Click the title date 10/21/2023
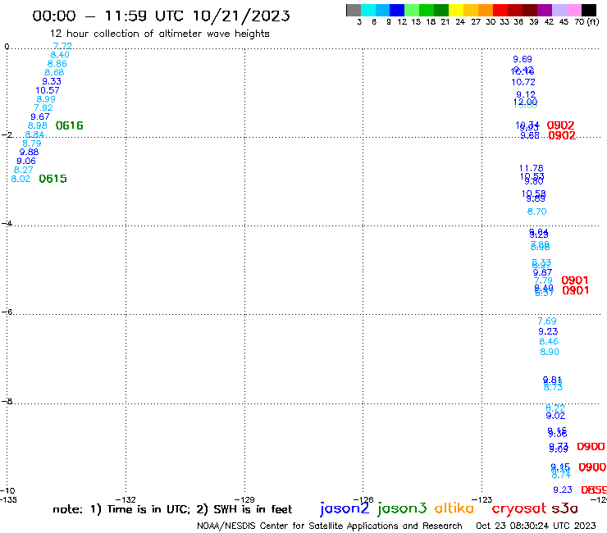 click(x=241, y=16)
